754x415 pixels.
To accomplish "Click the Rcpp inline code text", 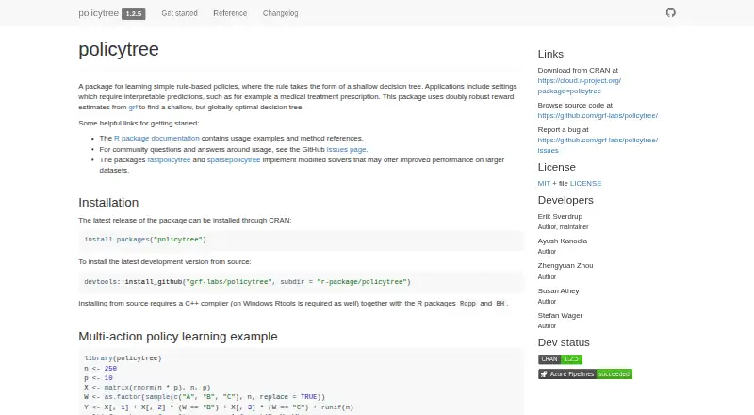I will pos(467,304).
